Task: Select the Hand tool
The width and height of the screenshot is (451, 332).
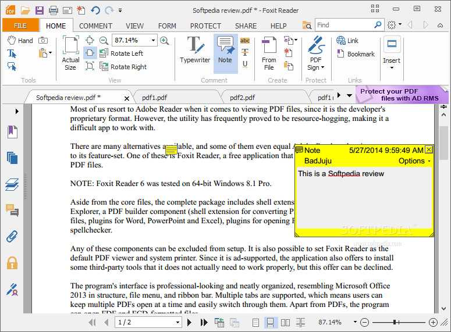Action: coord(20,41)
